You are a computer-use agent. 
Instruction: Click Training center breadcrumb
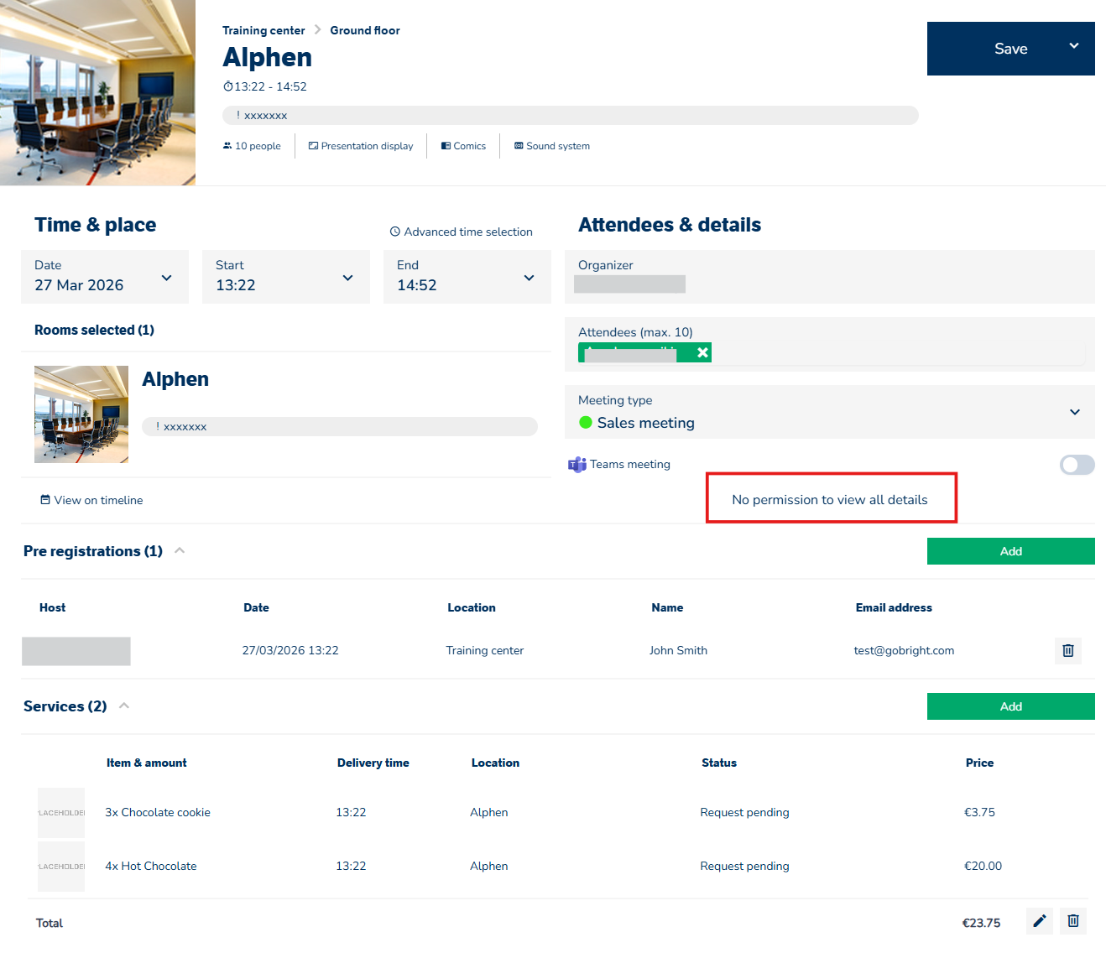pyautogui.click(x=263, y=31)
